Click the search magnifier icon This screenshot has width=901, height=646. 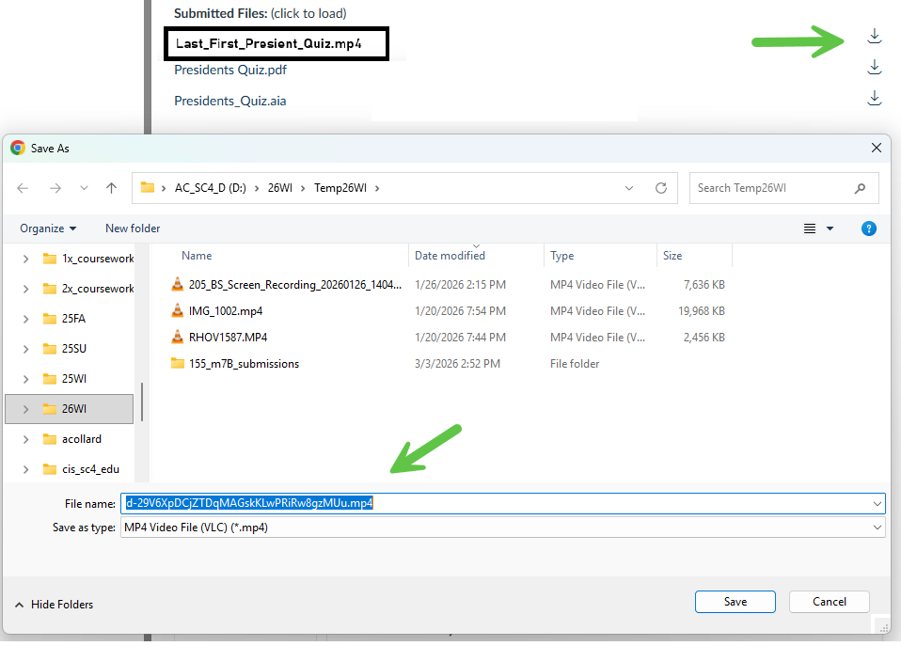860,188
